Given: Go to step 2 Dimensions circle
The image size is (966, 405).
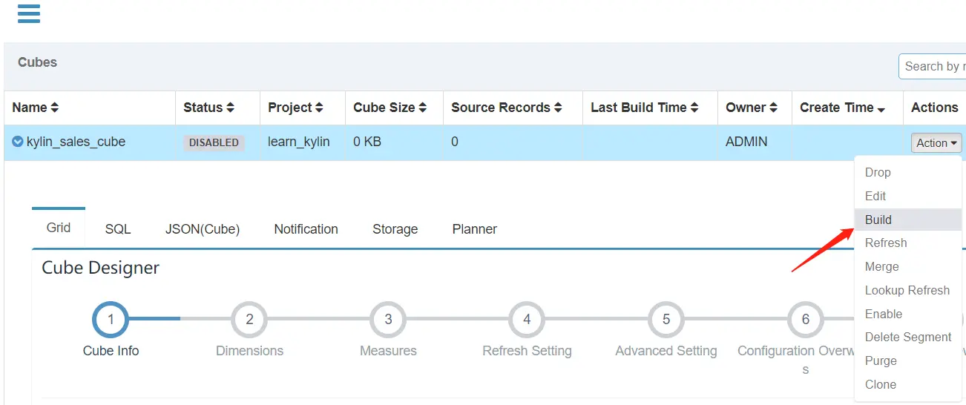Looking at the screenshot, I should coord(249,320).
